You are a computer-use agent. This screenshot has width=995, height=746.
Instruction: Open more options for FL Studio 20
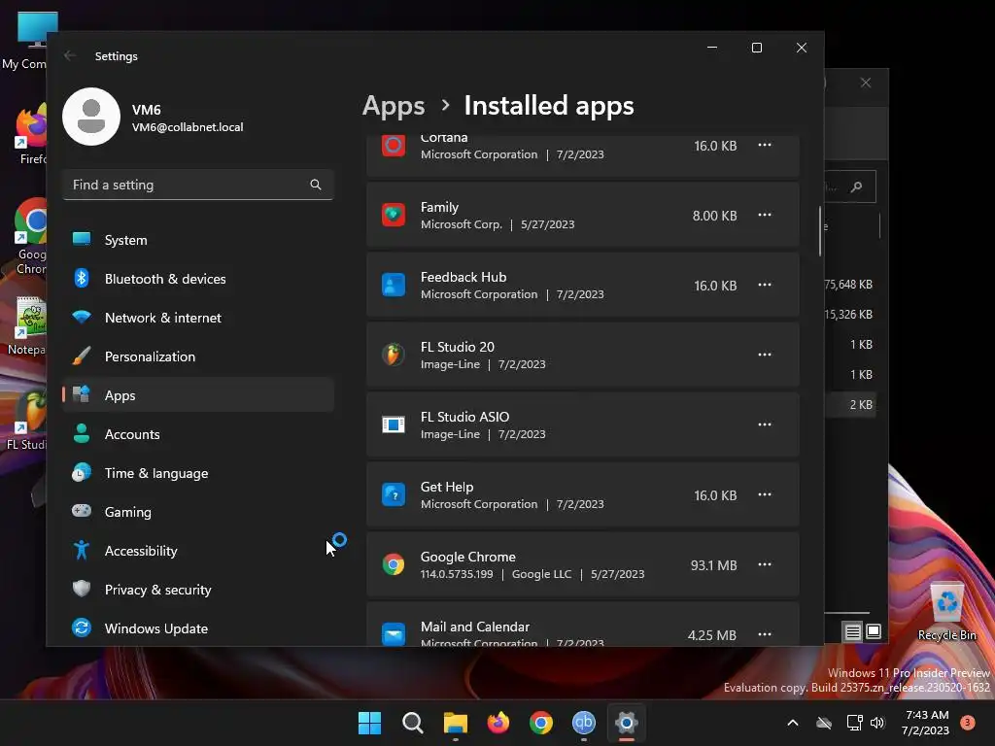(x=765, y=355)
